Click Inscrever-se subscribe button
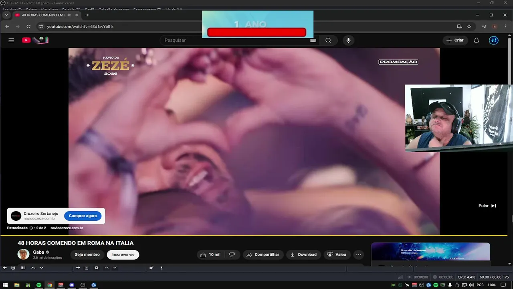Screen dimensions: 513x289 (x=123, y=254)
